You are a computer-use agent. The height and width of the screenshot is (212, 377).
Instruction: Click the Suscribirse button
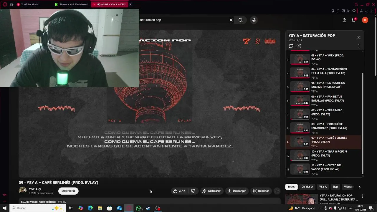68,191
